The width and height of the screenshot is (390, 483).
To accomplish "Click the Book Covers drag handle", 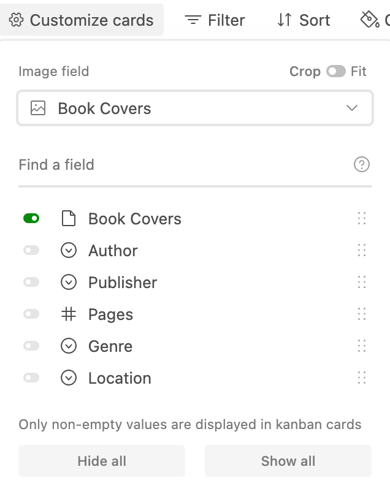I will pos(362,219).
